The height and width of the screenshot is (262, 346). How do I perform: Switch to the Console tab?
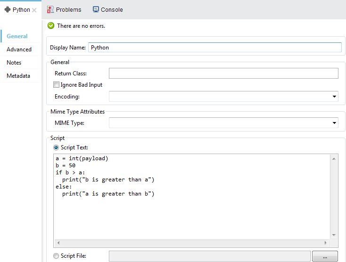[x=107, y=10]
